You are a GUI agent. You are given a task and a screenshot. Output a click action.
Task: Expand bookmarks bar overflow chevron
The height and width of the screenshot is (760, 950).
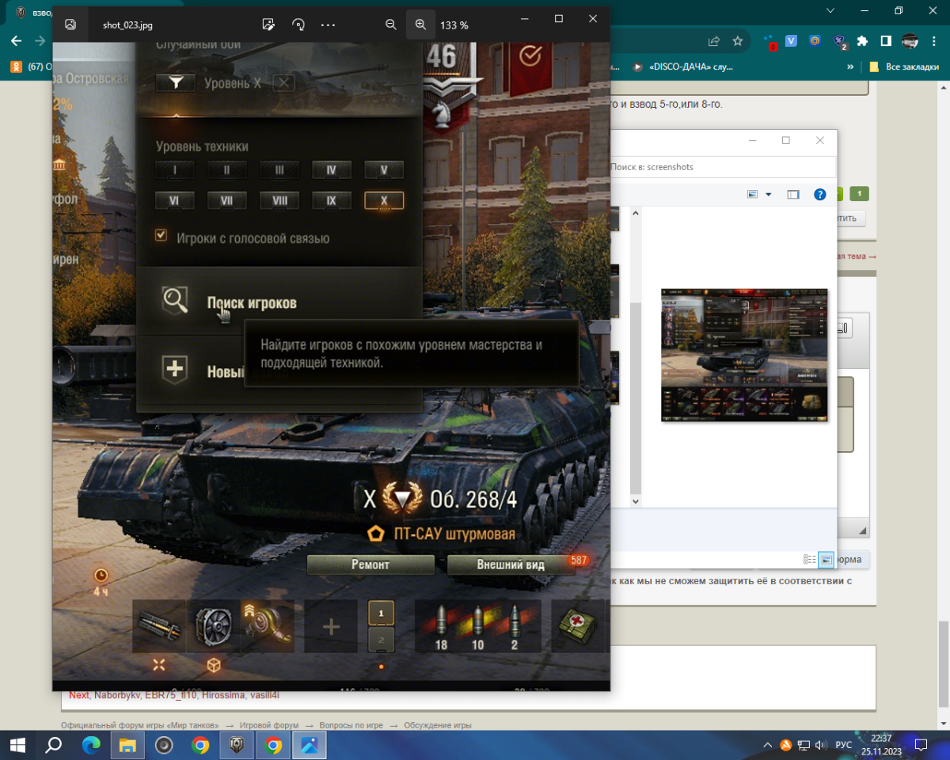[x=850, y=67]
